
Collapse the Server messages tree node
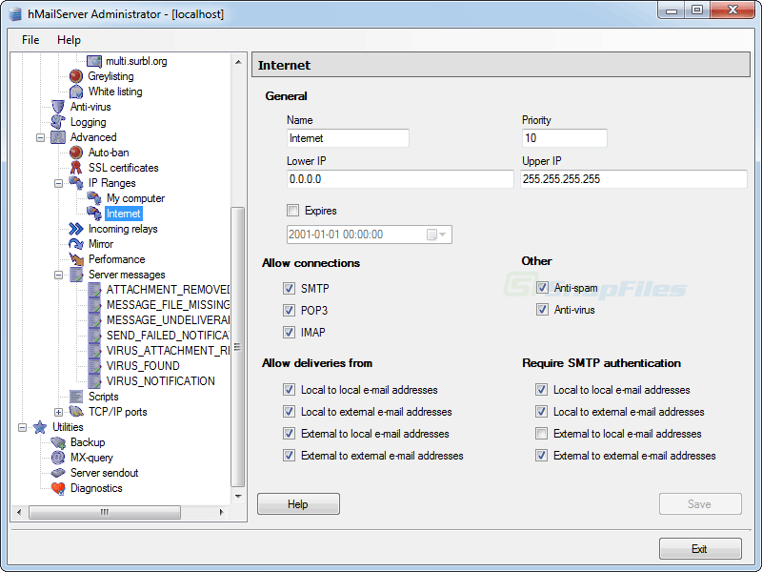tap(58, 275)
